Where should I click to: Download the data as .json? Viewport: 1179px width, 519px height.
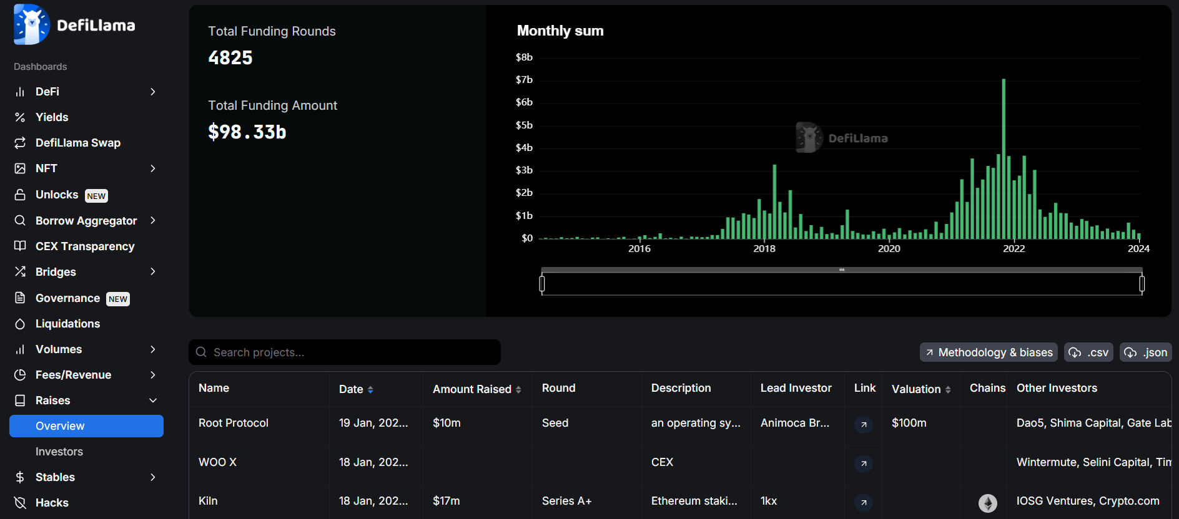(1145, 352)
